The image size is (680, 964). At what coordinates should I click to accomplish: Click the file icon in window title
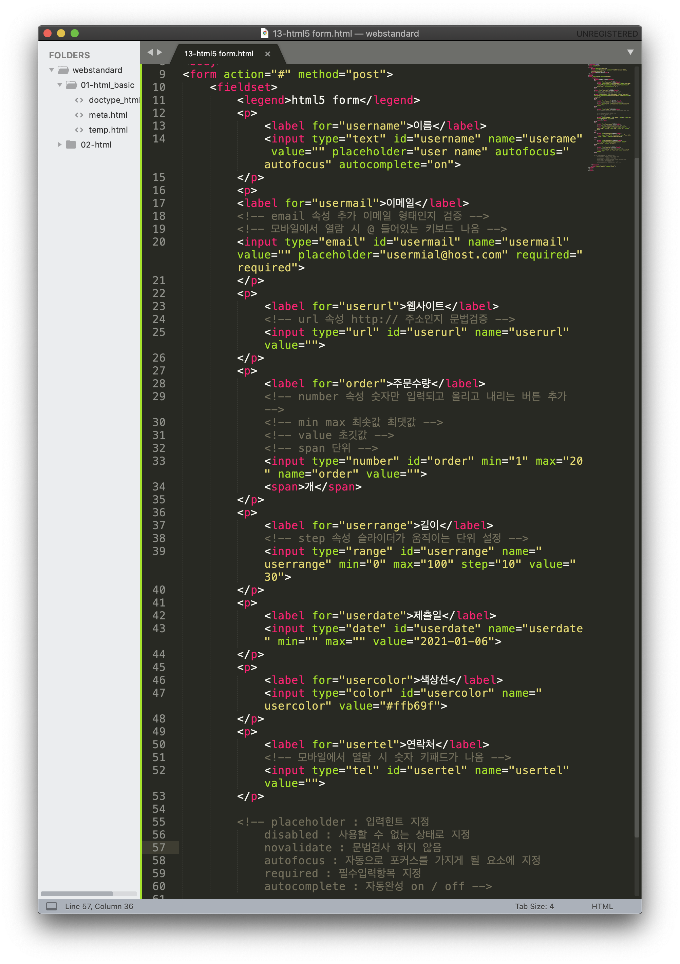(x=265, y=33)
